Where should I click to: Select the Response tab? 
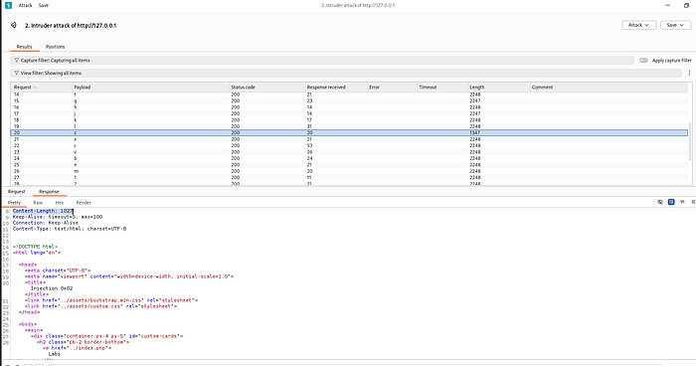point(49,192)
